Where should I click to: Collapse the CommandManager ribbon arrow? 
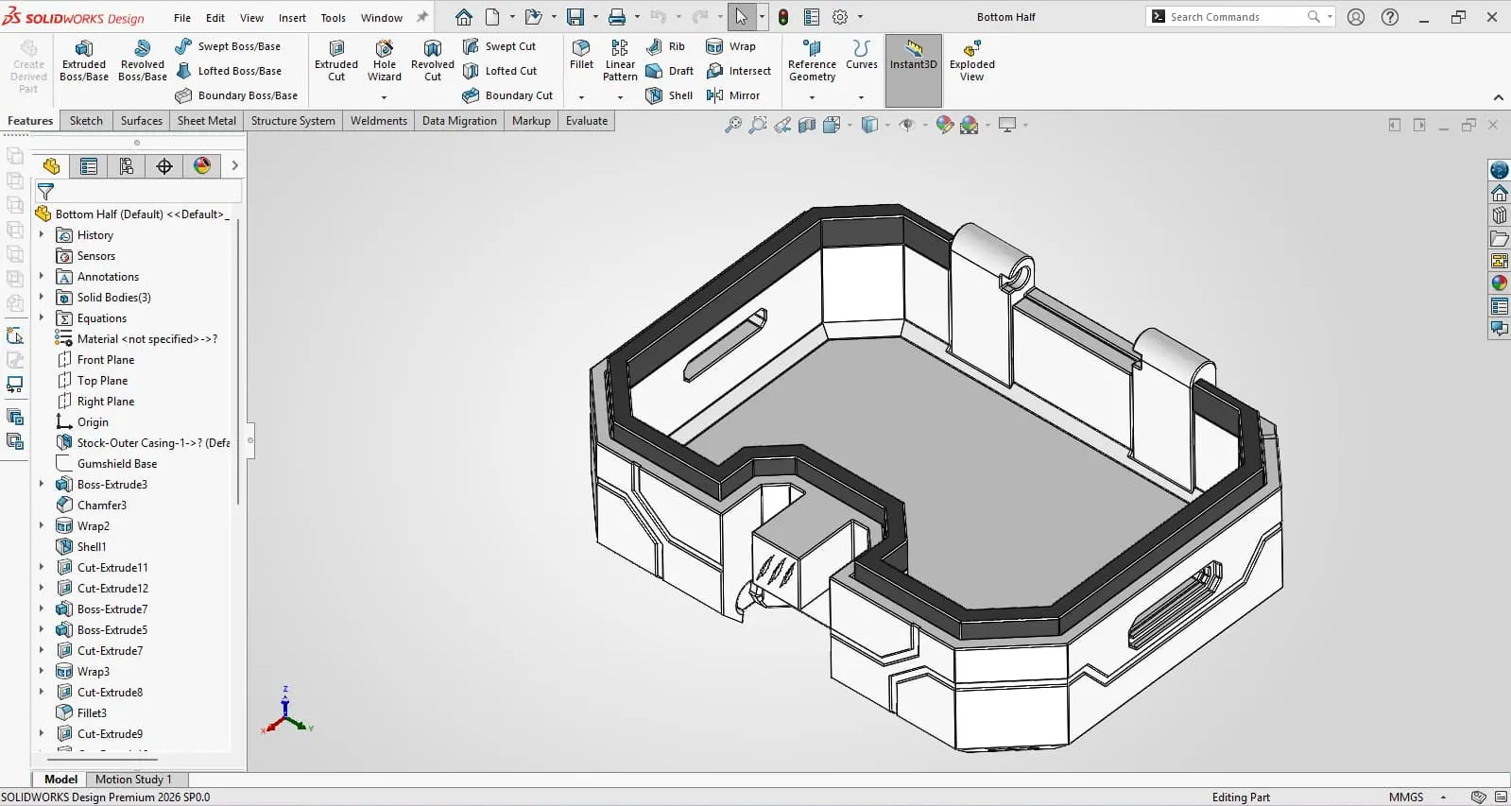tap(1498, 97)
